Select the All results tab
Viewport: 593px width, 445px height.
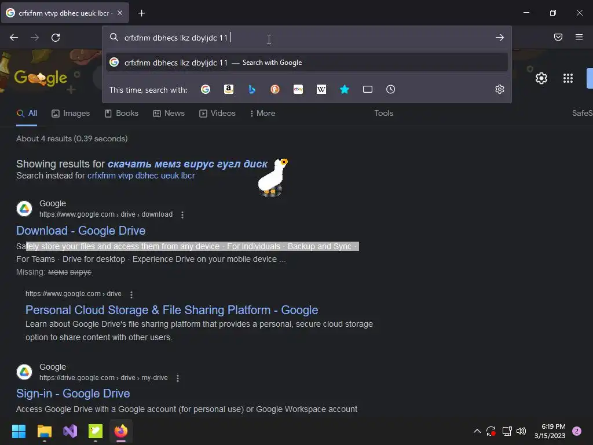[27, 114]
